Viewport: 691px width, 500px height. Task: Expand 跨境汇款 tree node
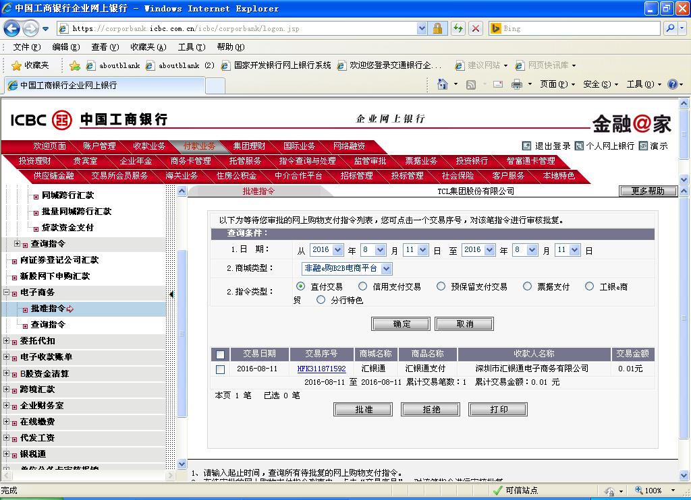(6, 389)
